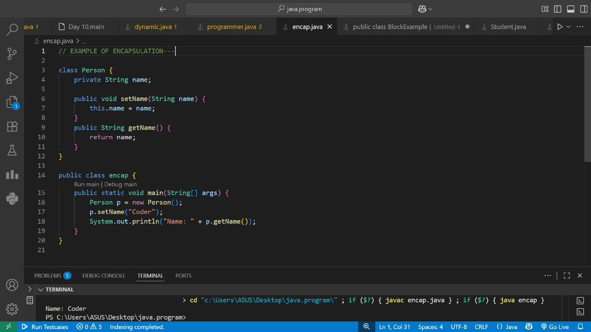Image resolution: width=591 pixels, height=332 pixels.
Task: Go forward with the right arrow
Action: pyautogui.click(x=175, y=9)
